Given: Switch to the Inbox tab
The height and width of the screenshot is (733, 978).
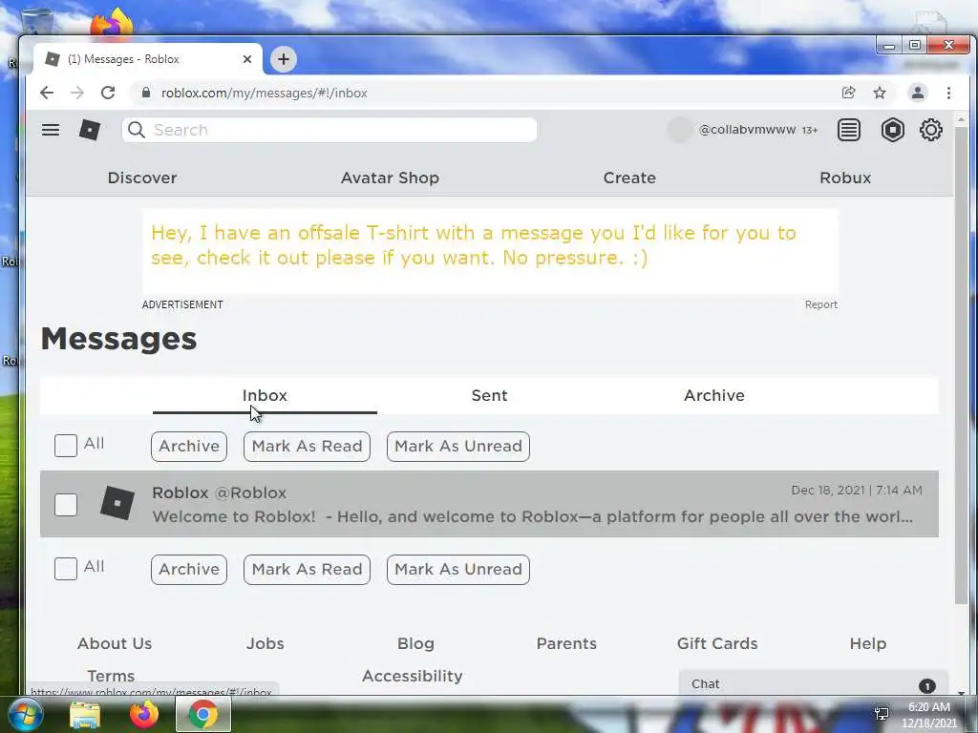Looking at the screenshot, I should point(265,395).
